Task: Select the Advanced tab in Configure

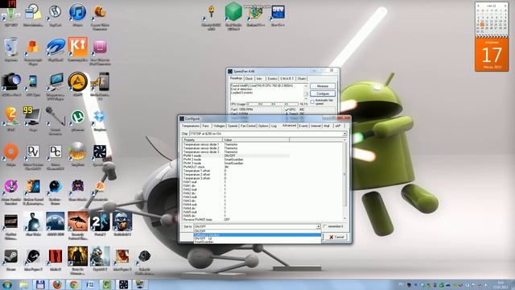Action: click(x=289, y=126)
